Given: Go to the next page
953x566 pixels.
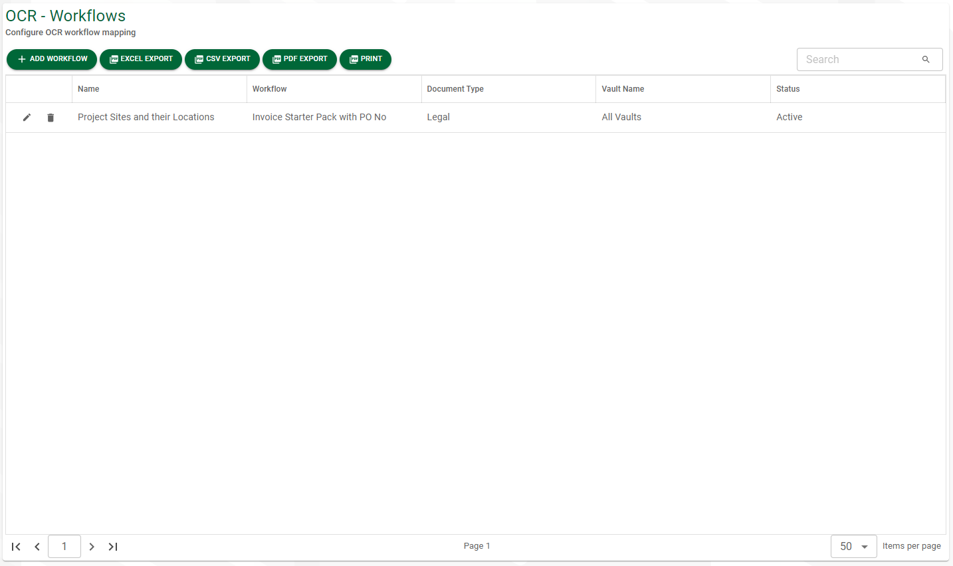Looking at the screenshot, I should (92, 547).
